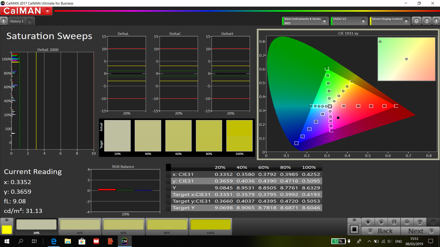Click the 100% swatch in Actual/Target panel
The image size is (440, 247).
point(240,136)
